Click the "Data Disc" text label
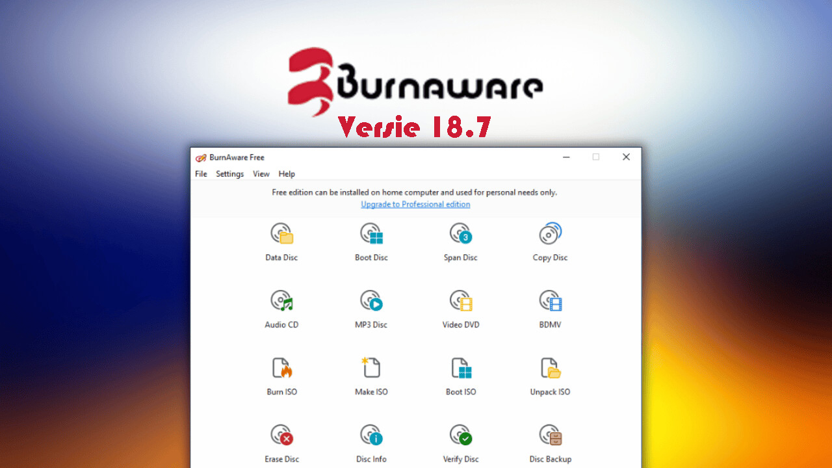 coord(281,258)
